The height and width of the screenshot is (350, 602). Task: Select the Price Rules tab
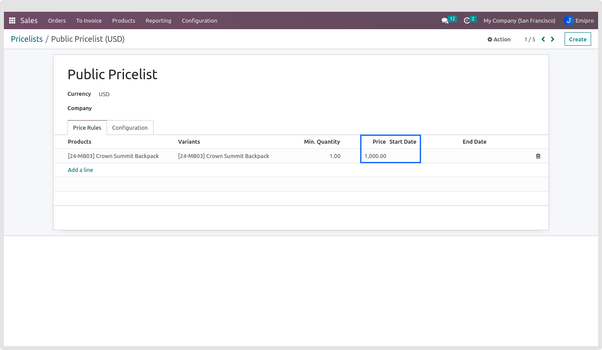pos(87,128)
